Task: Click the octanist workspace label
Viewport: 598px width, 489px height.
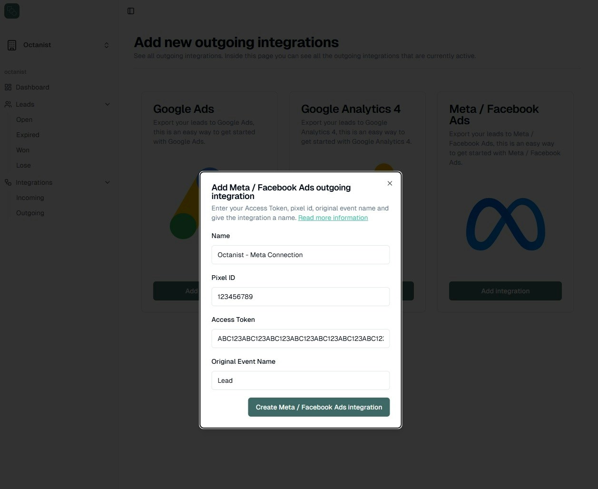Action: coord(15,72)
